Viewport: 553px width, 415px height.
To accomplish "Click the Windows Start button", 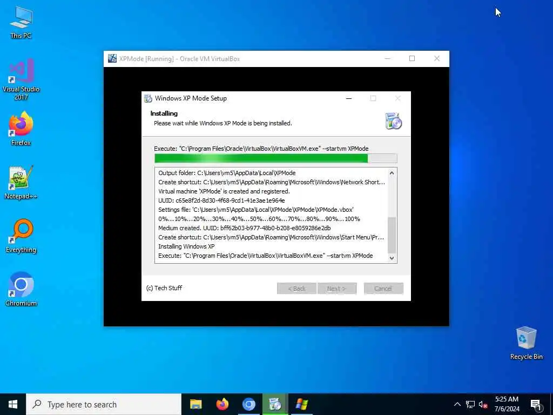I will click(x=13, y=404).
